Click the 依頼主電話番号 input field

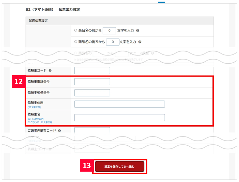pyautogui.click(x=92, y=82)
